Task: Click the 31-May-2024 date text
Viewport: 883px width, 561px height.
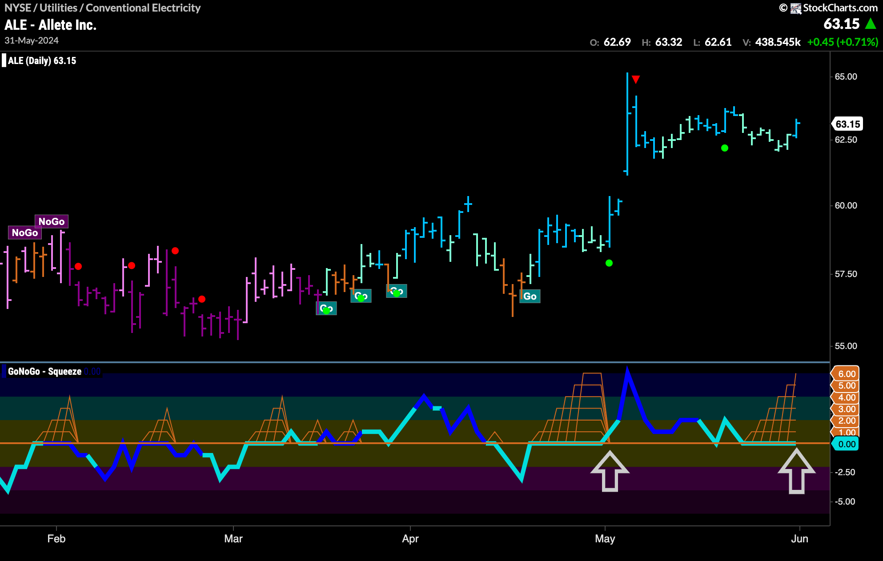Action: 32,40
